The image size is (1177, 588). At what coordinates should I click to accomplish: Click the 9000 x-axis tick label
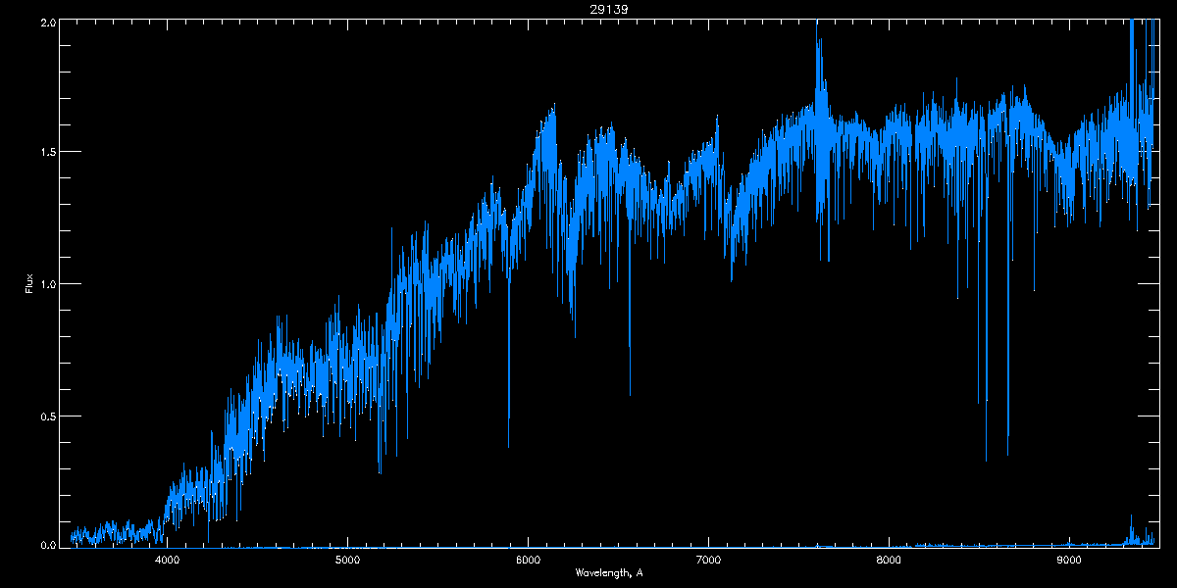pyautogui.click(x=1068, y=560)
